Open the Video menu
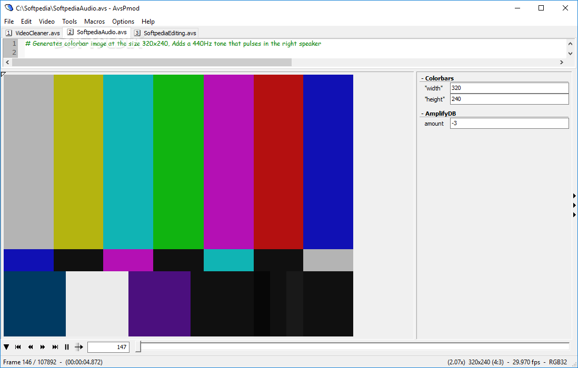The height and width of the screenshot is (368, 578). coord(47,22)
